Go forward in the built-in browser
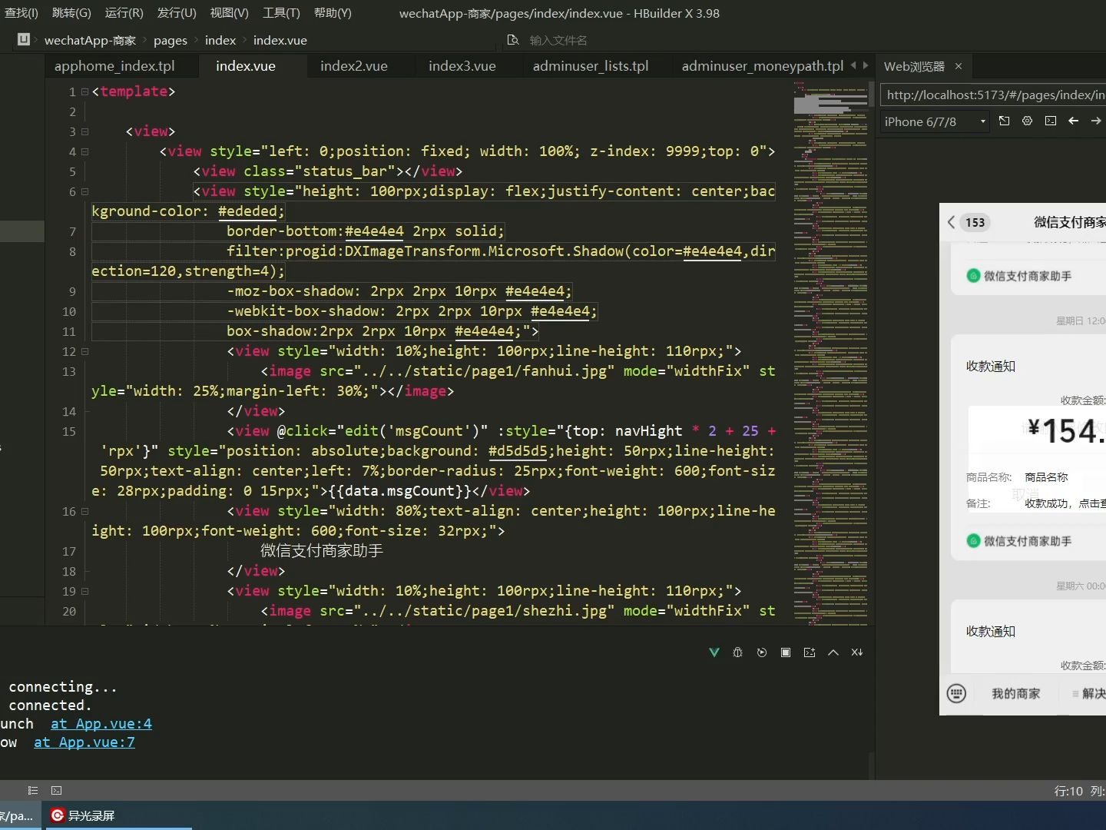This screenshot has height=830, width=1106. tap(1096, 121)
